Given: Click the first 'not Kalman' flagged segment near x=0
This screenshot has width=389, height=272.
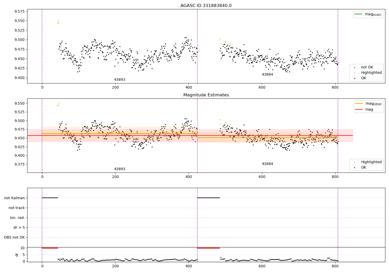Looking at the screenshot, I should pos(50,198).
